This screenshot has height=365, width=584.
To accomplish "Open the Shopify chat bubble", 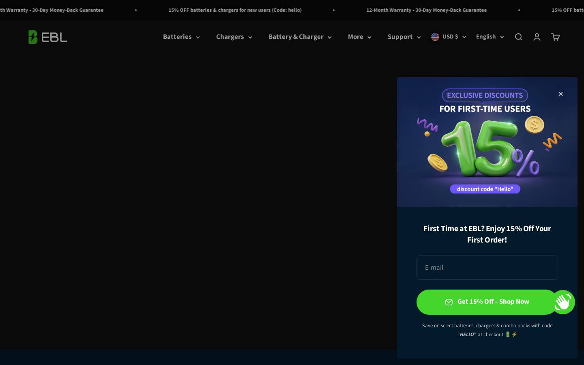I will [563, 302].
